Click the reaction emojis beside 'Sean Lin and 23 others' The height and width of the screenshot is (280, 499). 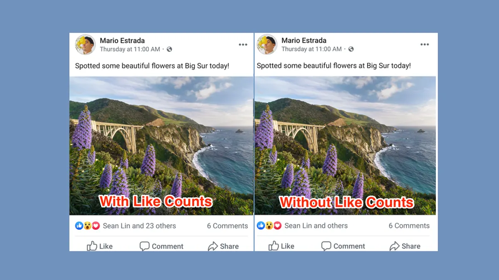click(87, 226)
